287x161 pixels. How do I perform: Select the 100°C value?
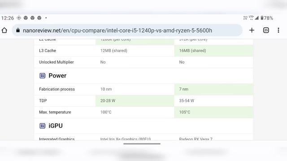(106, 112)
